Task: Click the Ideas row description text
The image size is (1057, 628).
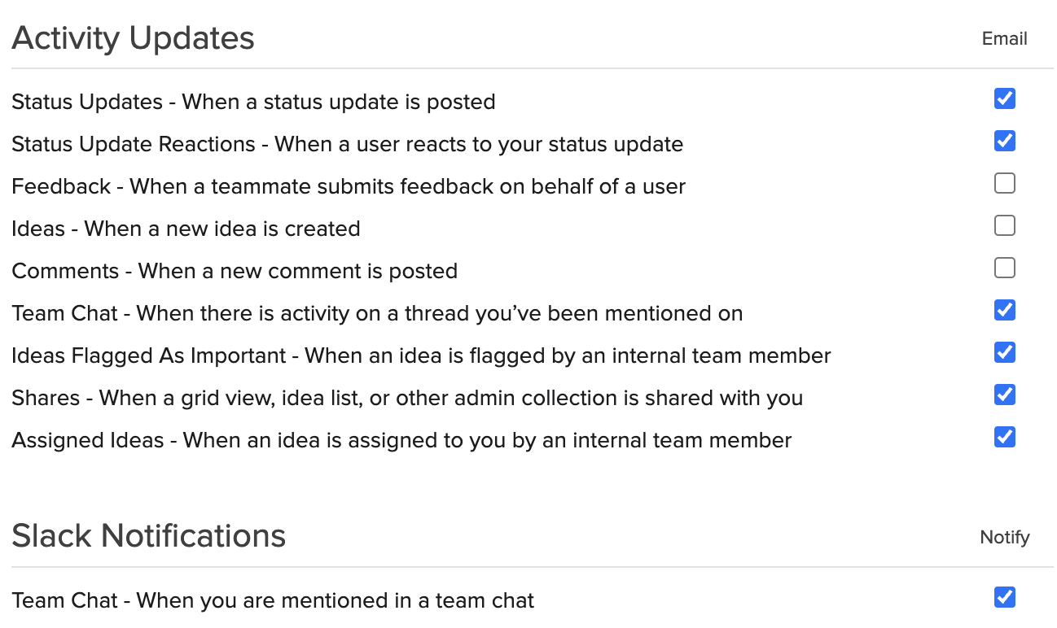Action: (186, 229)
